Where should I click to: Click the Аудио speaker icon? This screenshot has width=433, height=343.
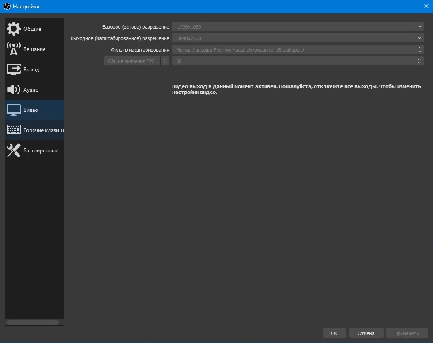14,89
